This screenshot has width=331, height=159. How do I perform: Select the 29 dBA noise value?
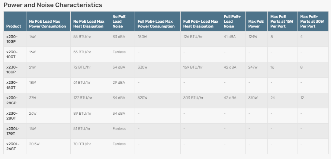coord(119,82)
